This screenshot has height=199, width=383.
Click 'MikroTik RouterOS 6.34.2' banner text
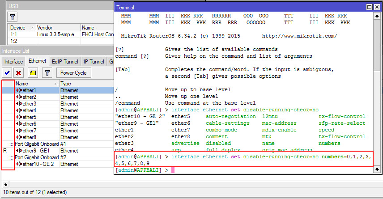pos(159,36)
